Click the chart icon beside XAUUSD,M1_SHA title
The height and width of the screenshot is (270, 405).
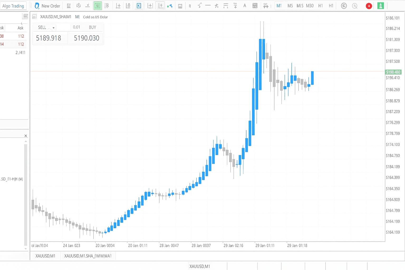[x=34, y=17]
